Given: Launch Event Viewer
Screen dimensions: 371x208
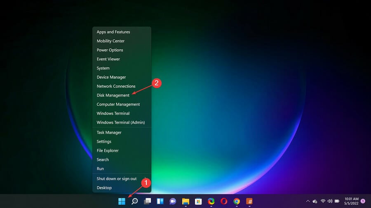Looking at the screenshot, I should click(x=122, y=59).
